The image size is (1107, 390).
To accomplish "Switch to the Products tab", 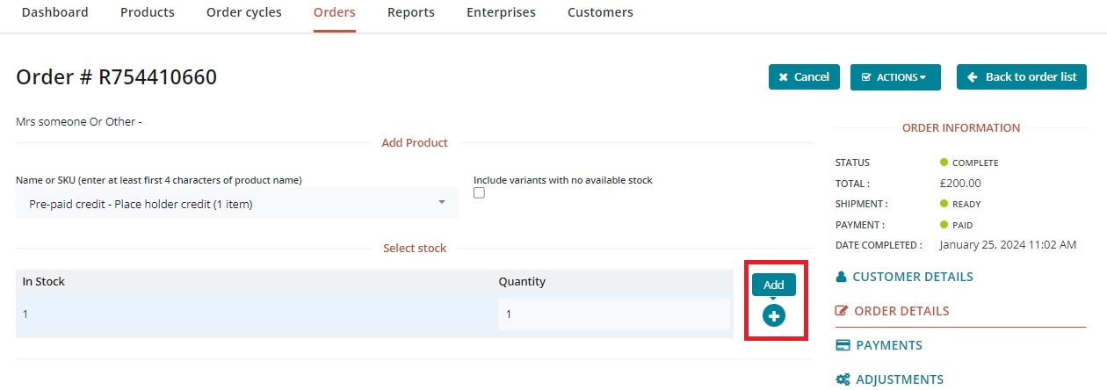I will point(147,12).
